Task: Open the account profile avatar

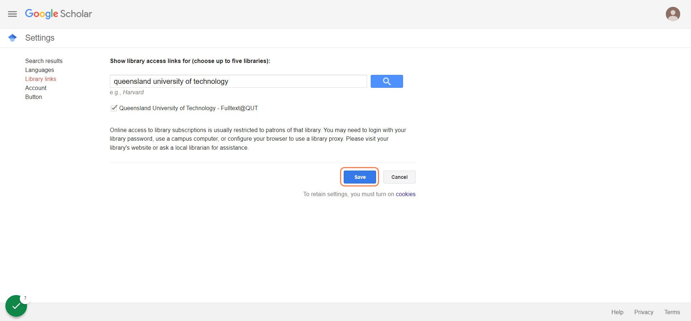Action: pos(673,14)
